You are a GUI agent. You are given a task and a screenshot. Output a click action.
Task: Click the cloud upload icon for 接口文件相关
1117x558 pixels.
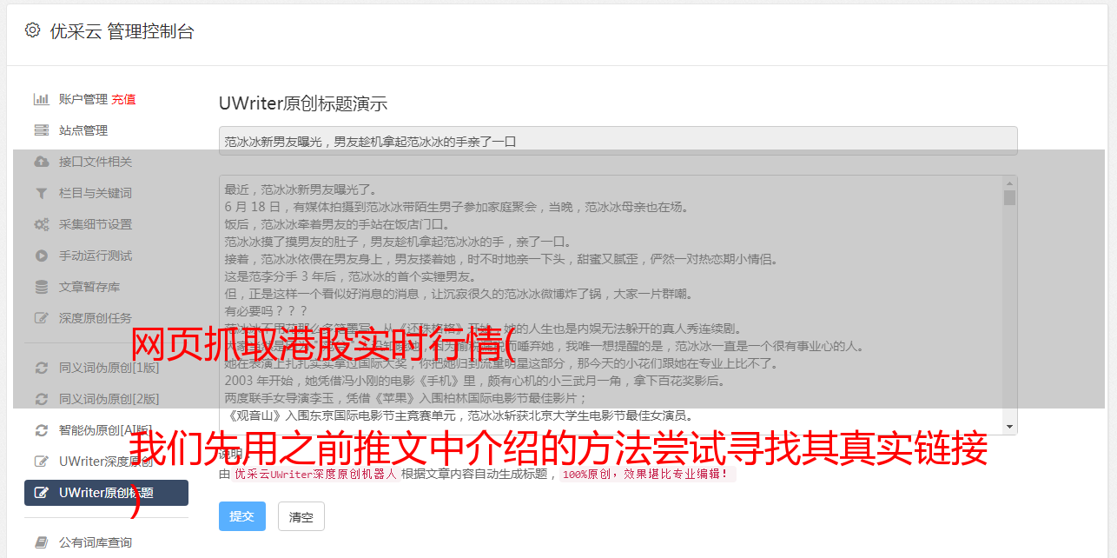41,162
